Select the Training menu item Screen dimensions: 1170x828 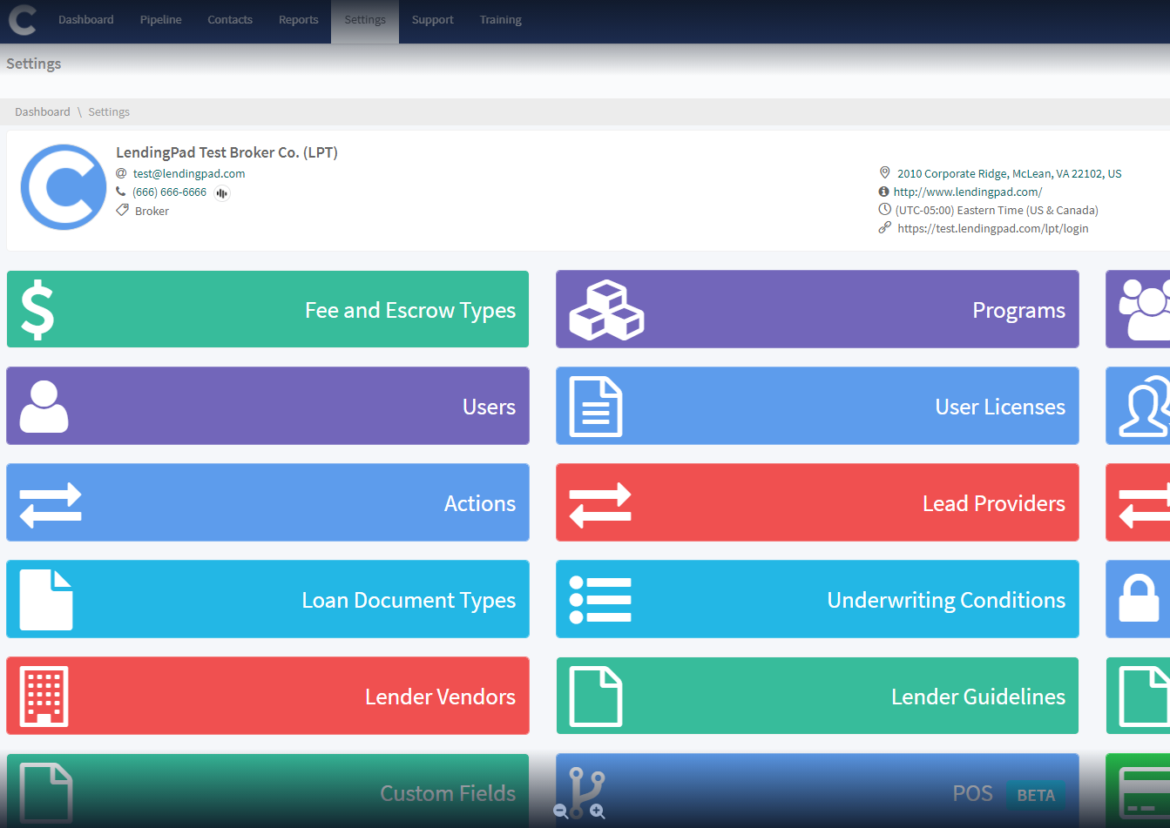pyautogui.click(x=500, y=20)
